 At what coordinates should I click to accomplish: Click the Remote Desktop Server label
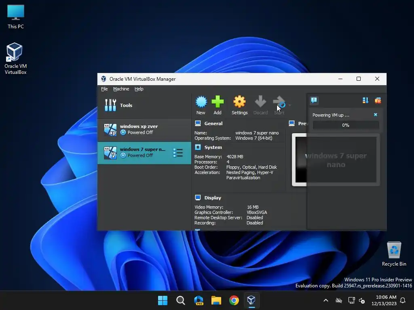[x=218, y=218]
